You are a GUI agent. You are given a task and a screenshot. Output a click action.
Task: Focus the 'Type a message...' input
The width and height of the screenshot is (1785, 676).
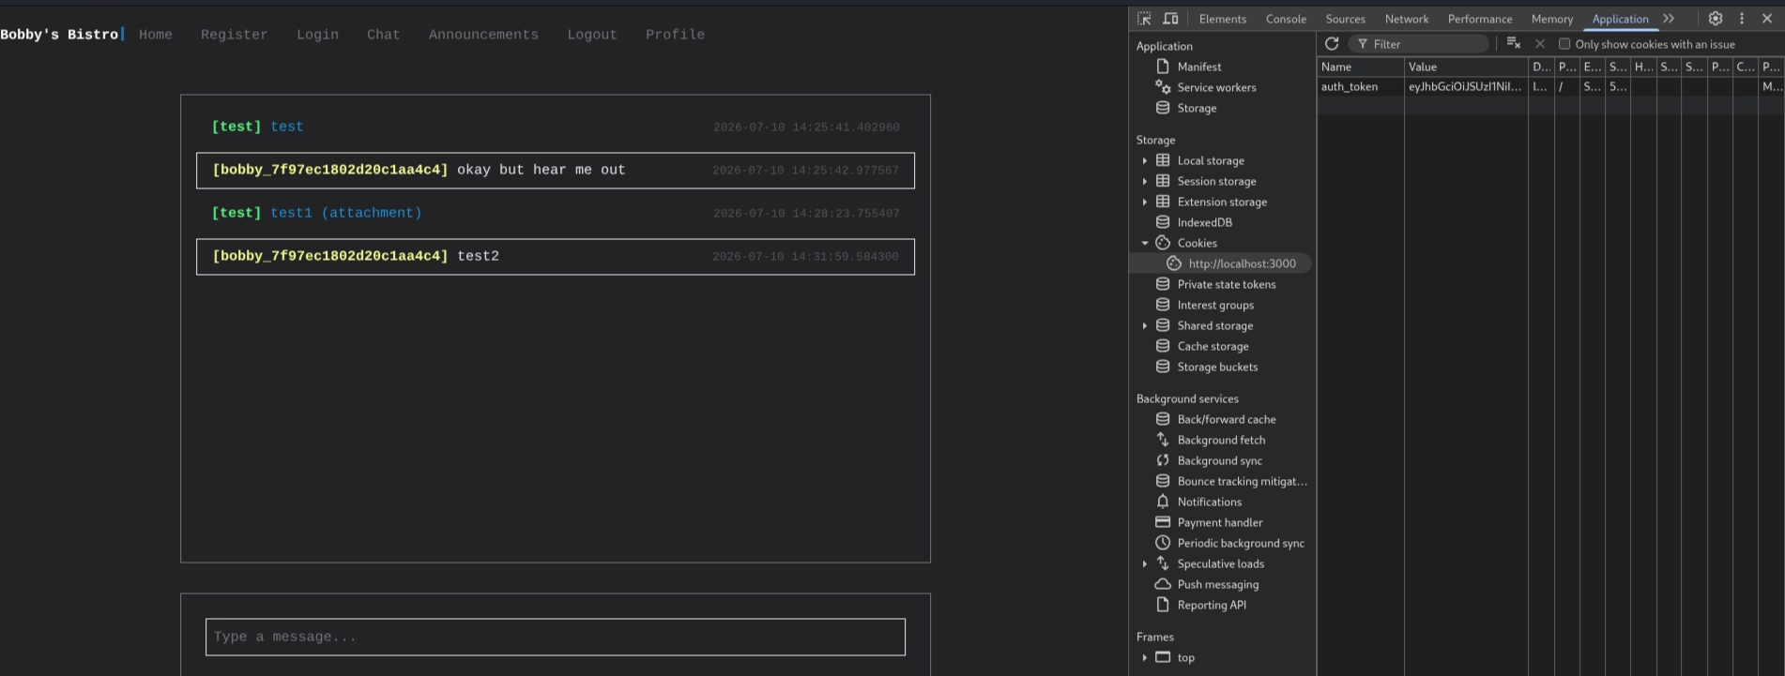556,637
